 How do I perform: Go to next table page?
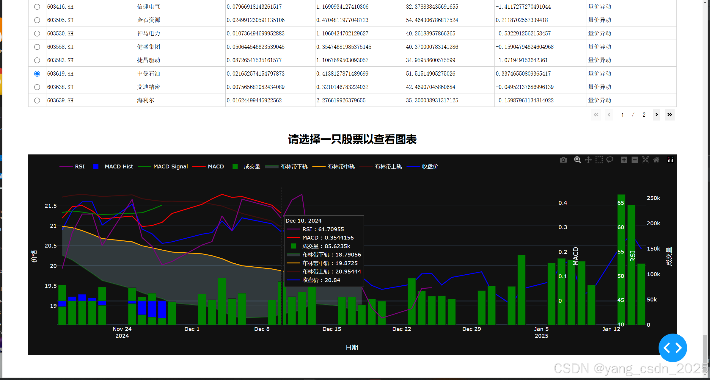(x=656, y=115)
